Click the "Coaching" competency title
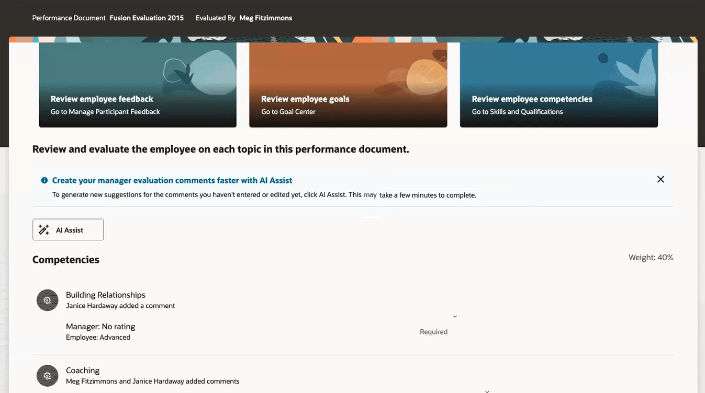This screenshot has height=393, width=705. 83,371
